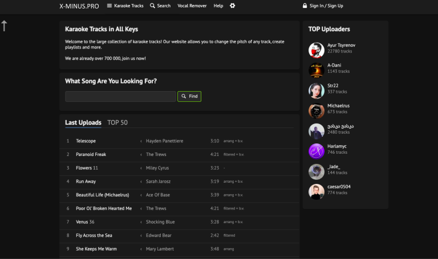The image size is (438, 259).
Task: Open the track Run Away
Action: click(86, 181)
